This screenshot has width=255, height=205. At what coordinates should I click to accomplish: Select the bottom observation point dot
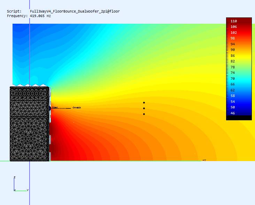144,114
